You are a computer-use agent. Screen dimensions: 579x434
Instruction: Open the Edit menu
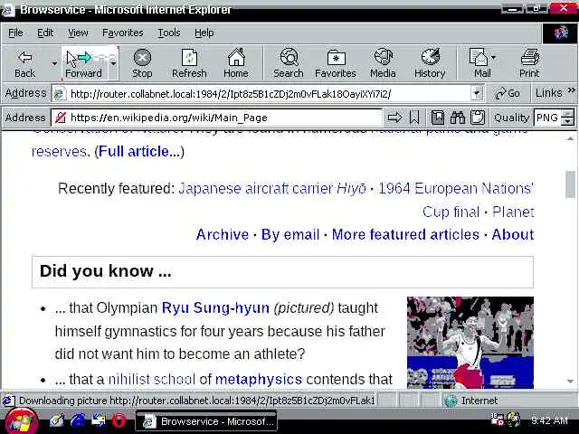tap(45, 33)
